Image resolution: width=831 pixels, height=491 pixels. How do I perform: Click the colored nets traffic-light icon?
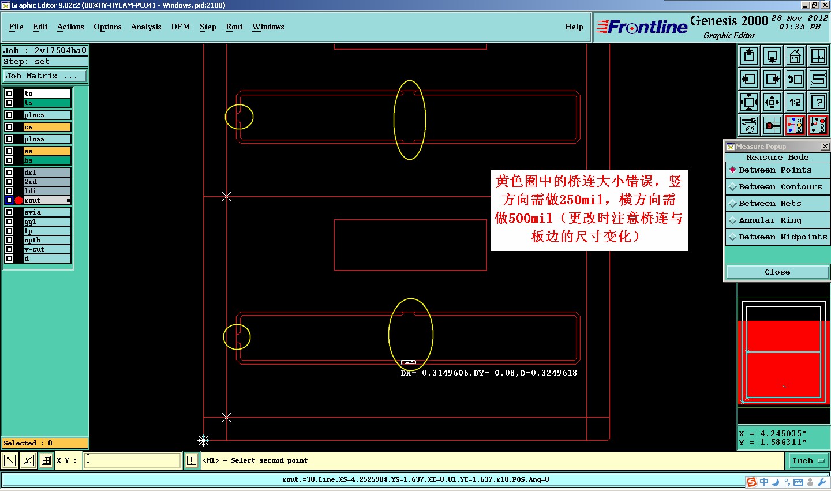(x=795, y=125)
